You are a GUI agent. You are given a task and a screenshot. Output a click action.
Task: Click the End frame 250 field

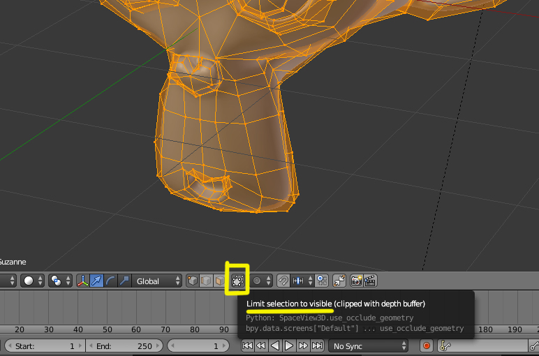[124, 346]
